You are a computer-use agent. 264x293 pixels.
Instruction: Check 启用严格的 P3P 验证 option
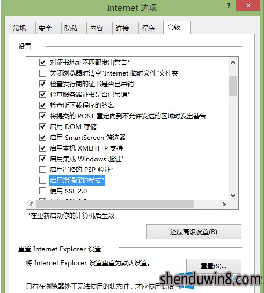[x=43, y=169]
